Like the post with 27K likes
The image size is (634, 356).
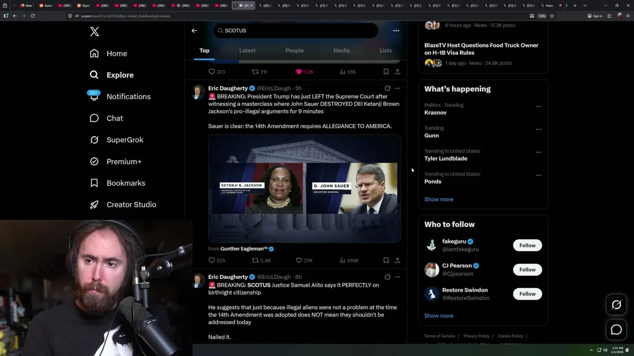click(x=304, y=261)
